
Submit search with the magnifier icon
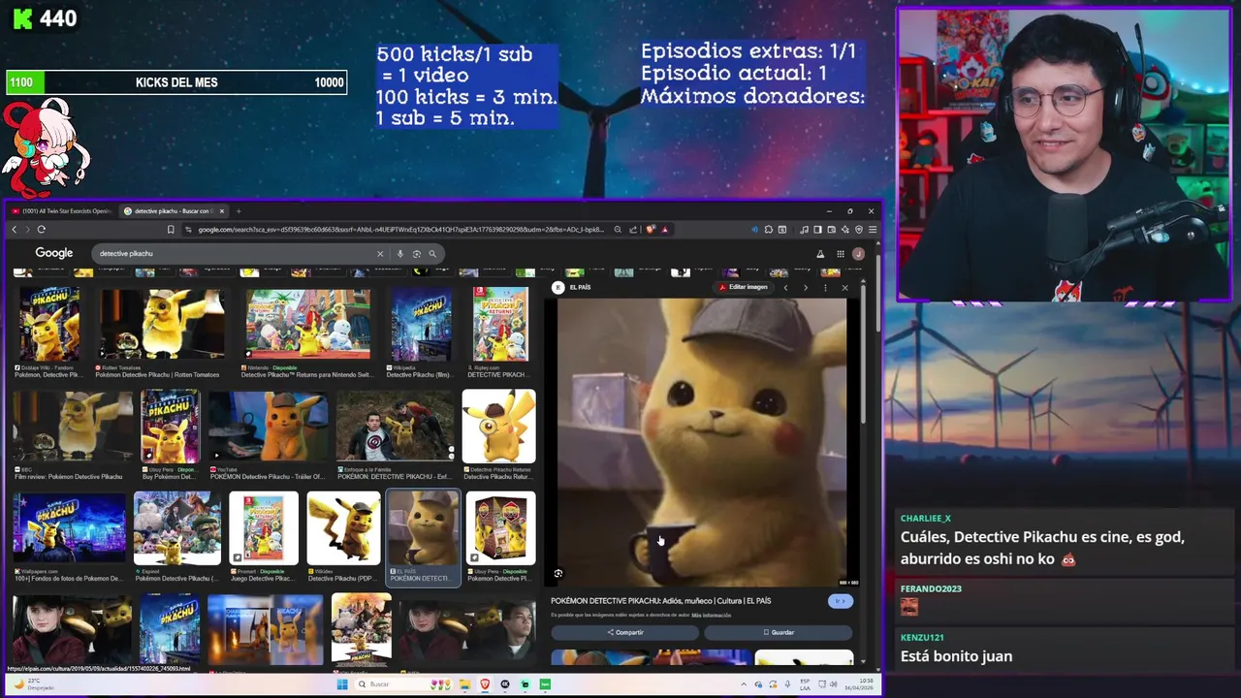tap(432, 254)
